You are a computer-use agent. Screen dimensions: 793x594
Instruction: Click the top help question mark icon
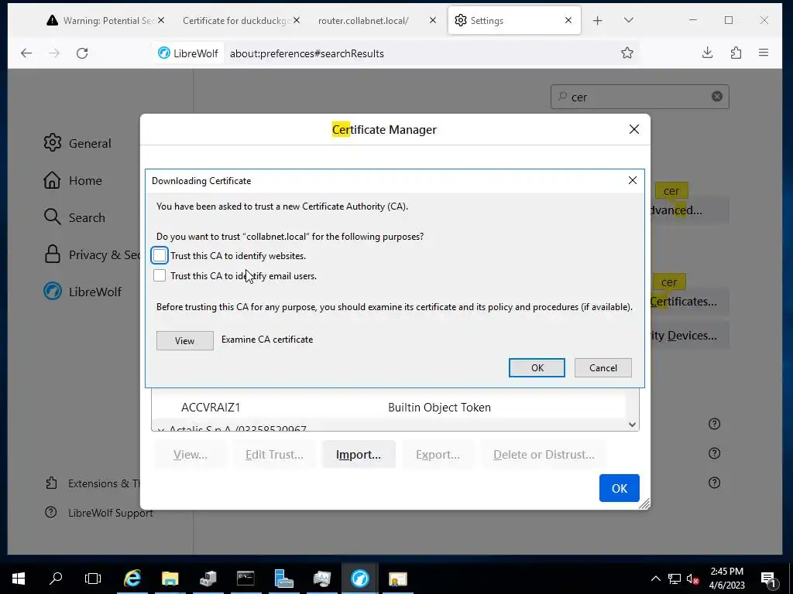click(714, 424)
